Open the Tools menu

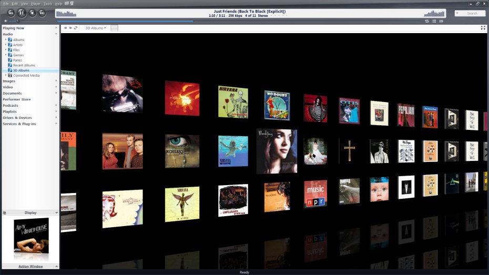click(x=48, y=4)
